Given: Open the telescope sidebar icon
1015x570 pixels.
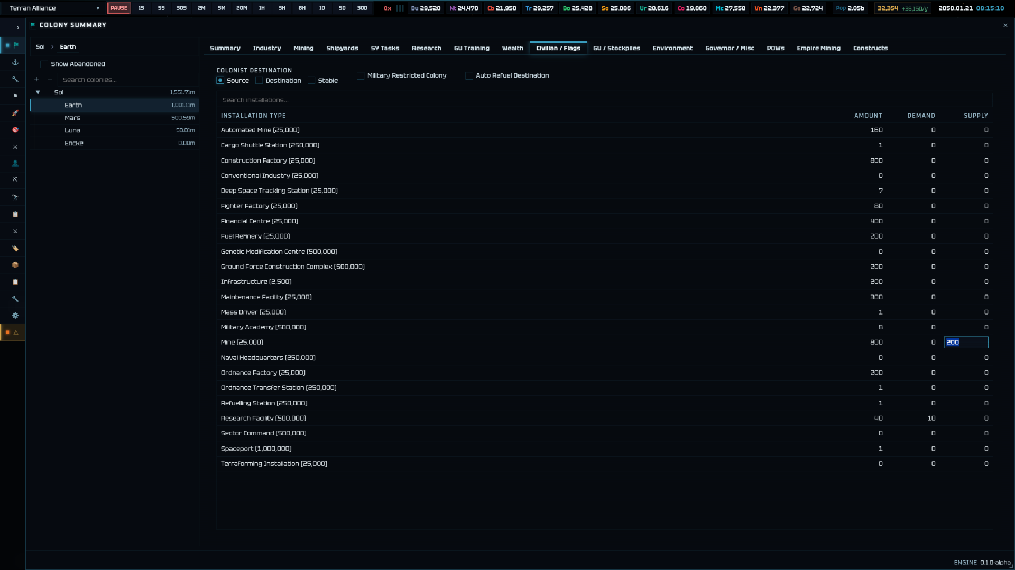Looking at the screenshot, I should click(x=15, y=197).
